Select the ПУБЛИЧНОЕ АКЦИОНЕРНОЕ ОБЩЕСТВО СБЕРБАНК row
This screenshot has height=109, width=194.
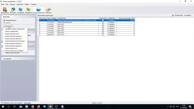(87, 20)
